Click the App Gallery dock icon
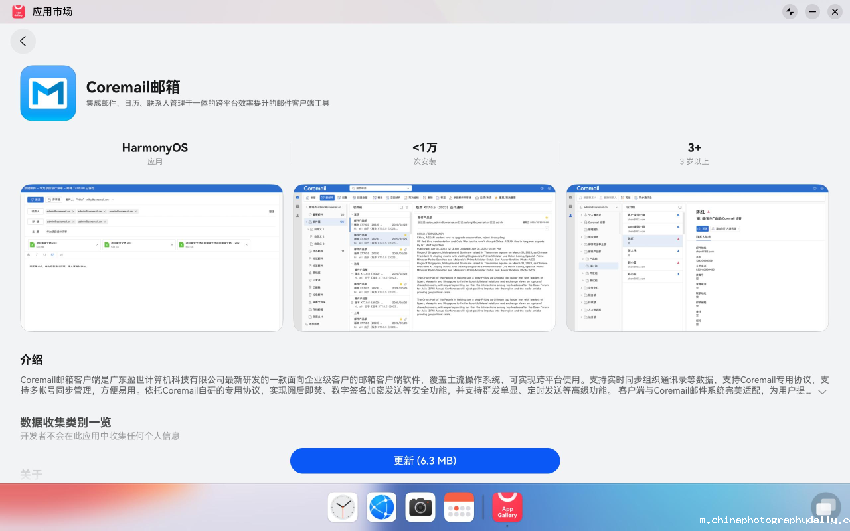Image resolution: width=850 pixels, height=531 pixels. (x=507, y=507)
